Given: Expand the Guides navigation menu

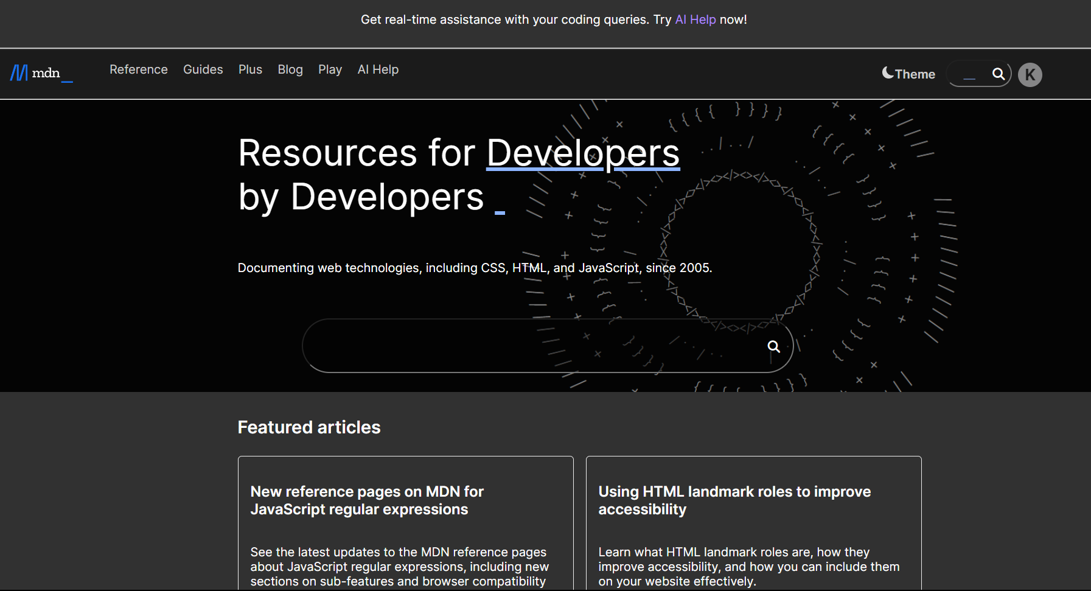Looking at the screenshot, I should pyautogui.click(x=203, y=70).
